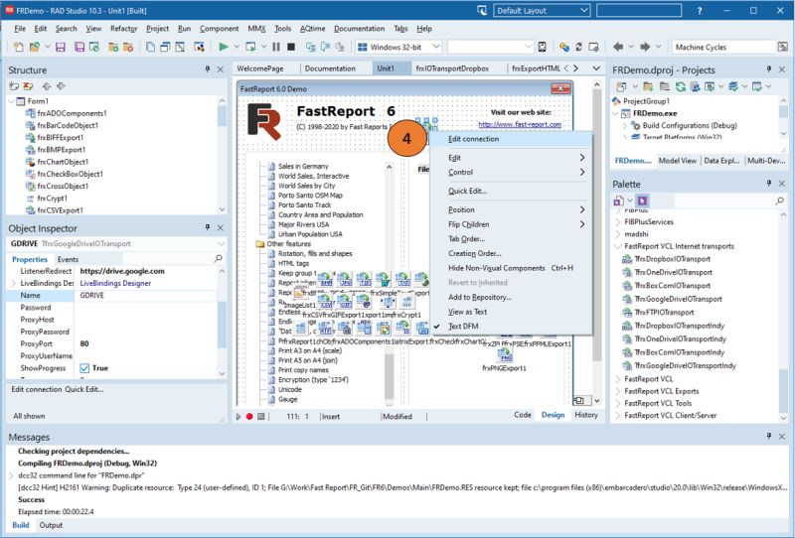
Task: Collapse the Form1 tree node
Action: [12, 101]
